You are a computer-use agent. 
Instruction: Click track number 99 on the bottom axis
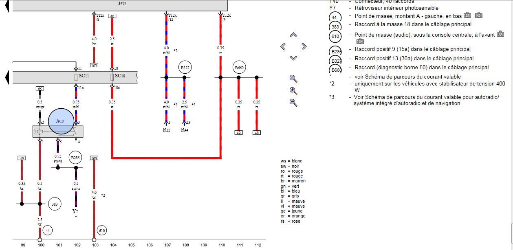[x=23, y=245]
